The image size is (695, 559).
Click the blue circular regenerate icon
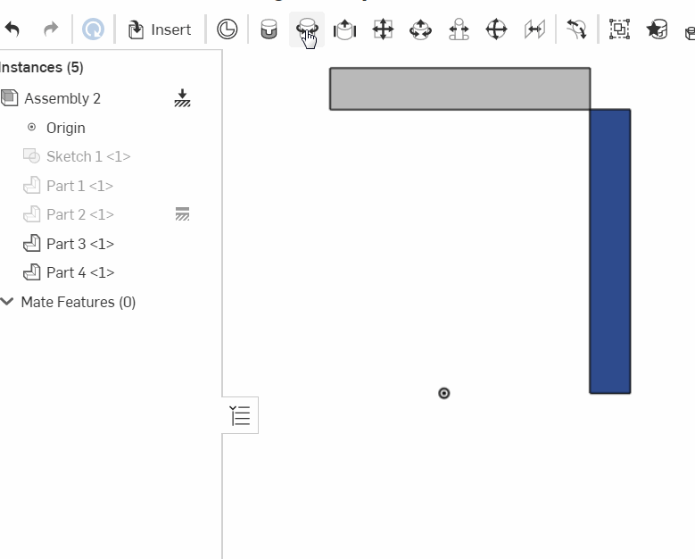(x=93, y=29)
